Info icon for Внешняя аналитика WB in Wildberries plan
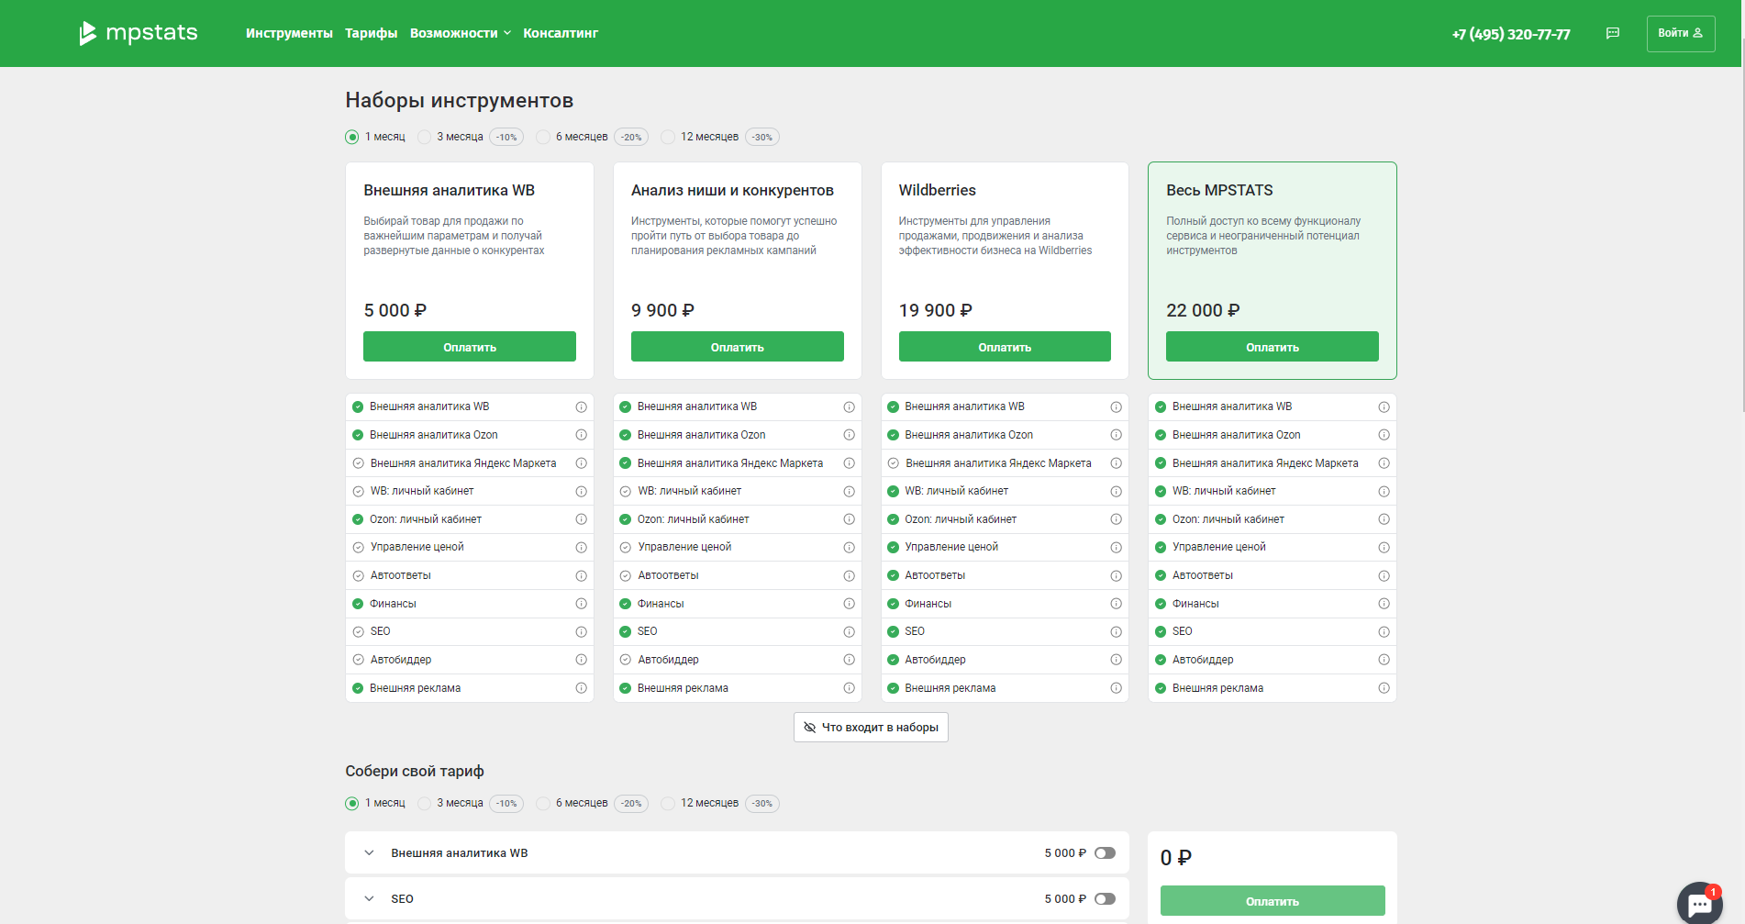The image size is (1745, 924). [1116, 406]
